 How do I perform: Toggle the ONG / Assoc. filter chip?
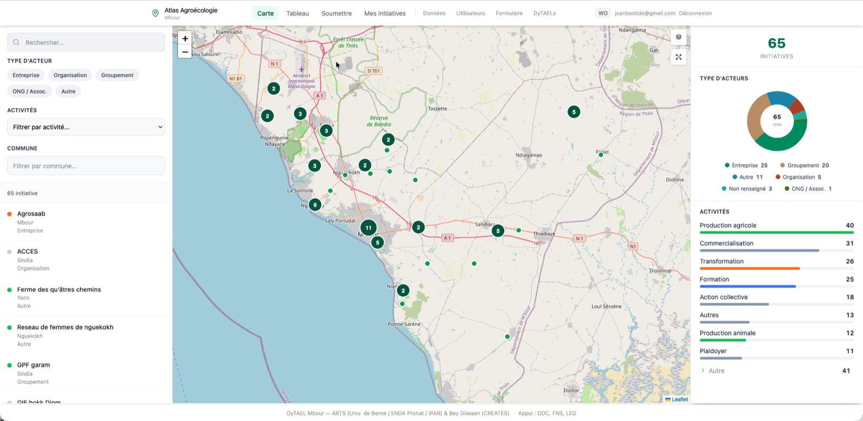pyautogui.click(x=30, y=92)
